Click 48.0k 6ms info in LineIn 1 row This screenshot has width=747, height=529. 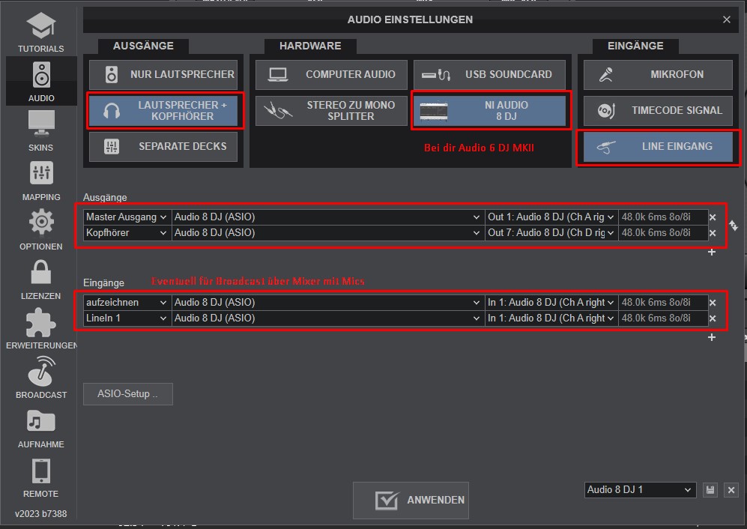pos(662,318)
